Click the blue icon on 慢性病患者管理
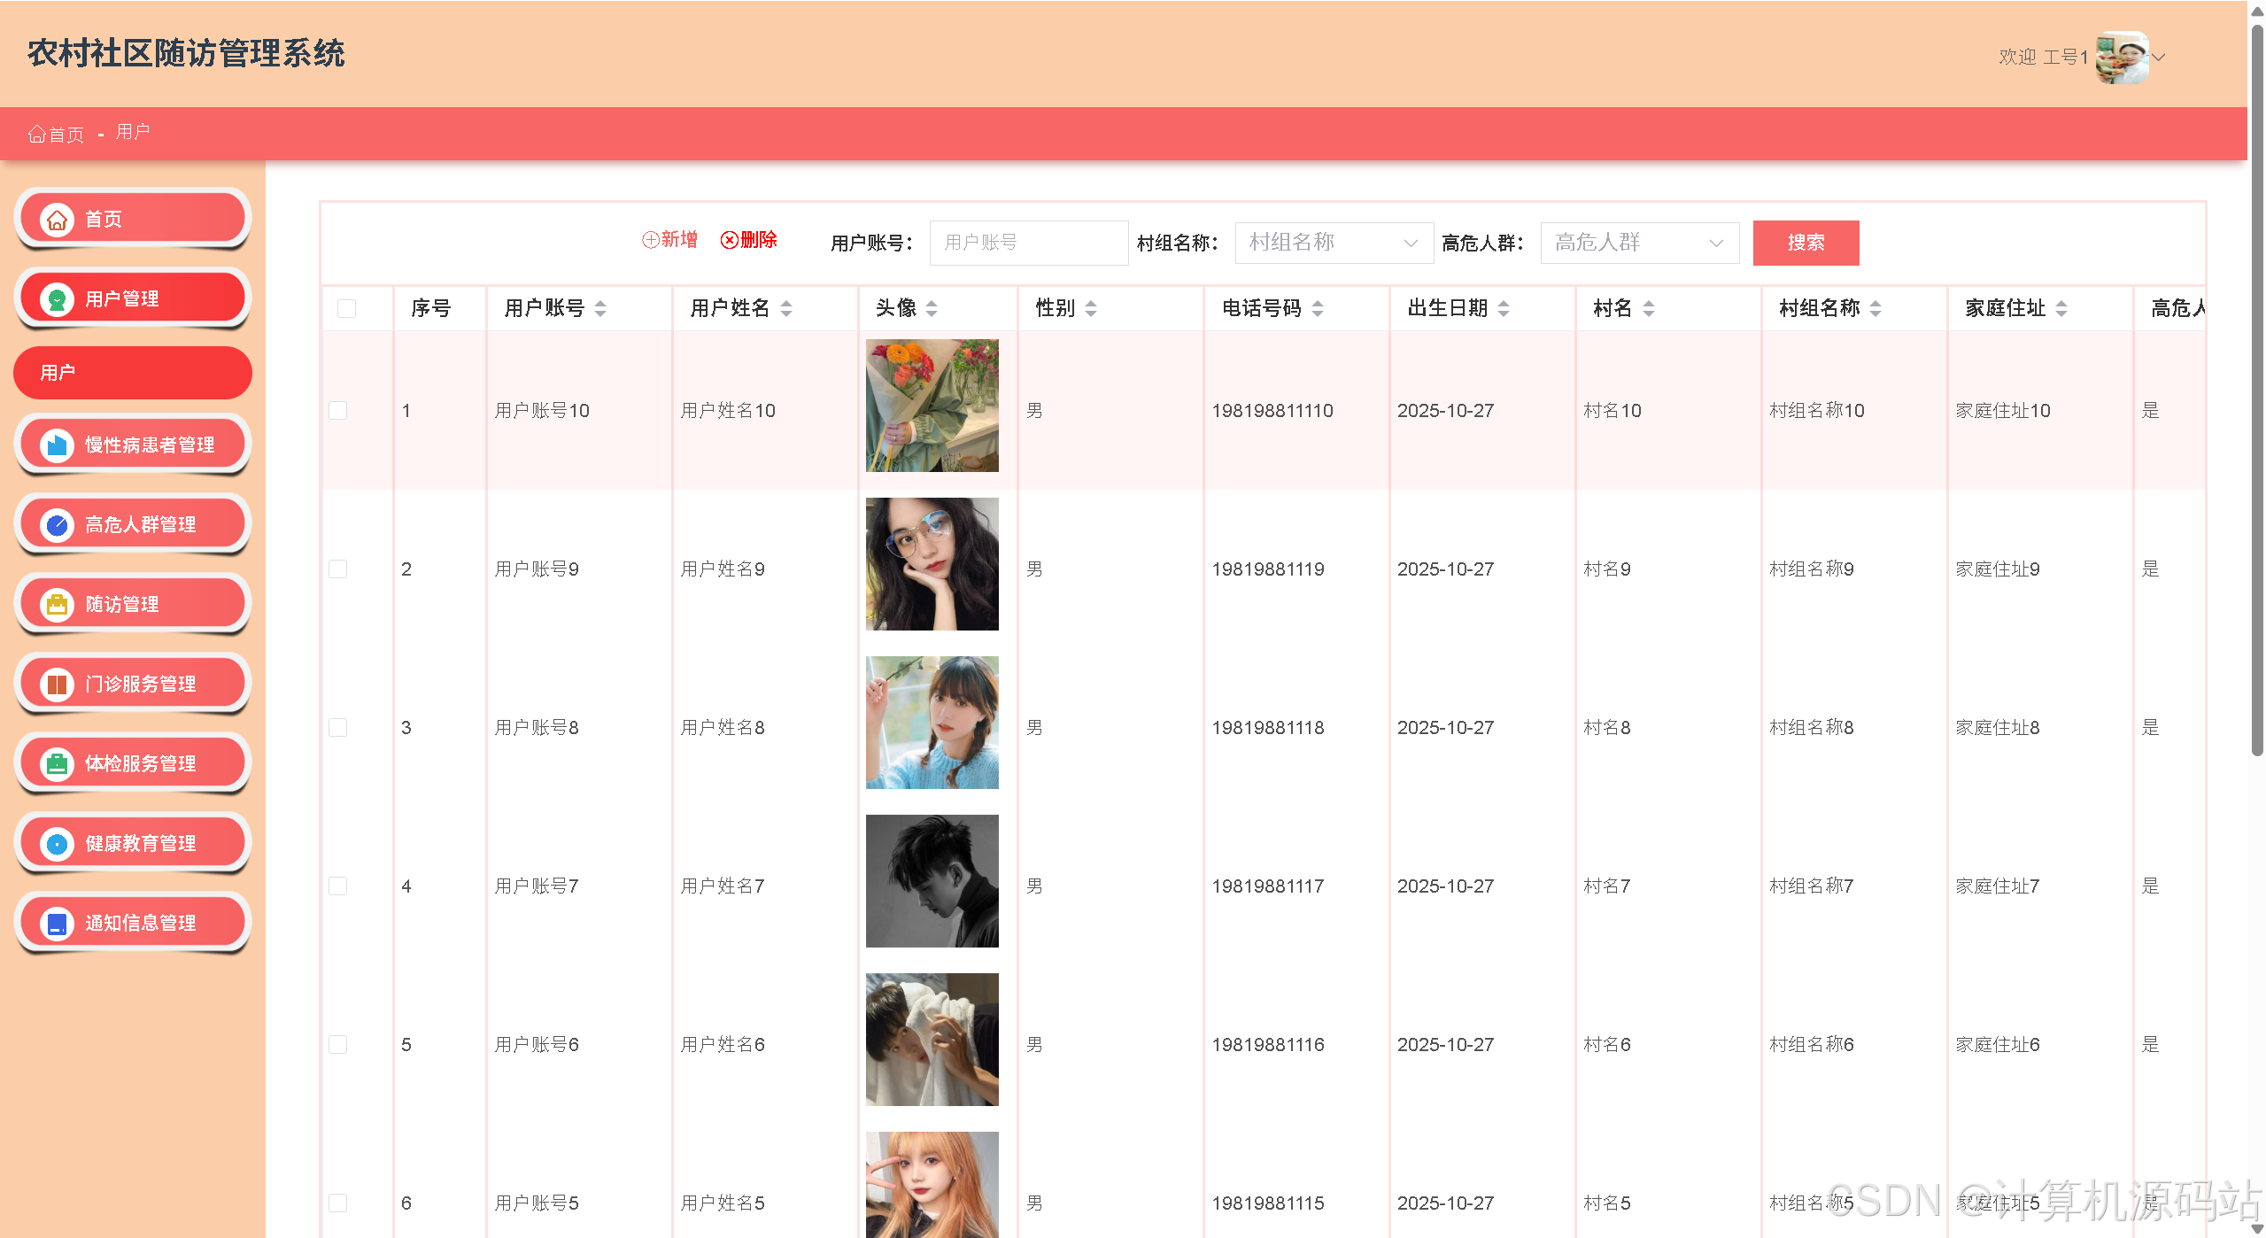Screen dimensions: 2266x1238 tap(57, 445)
